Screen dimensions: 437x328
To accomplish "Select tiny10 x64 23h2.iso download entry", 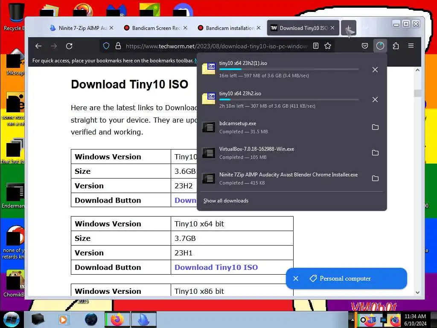I will click(x=283, y=100).
